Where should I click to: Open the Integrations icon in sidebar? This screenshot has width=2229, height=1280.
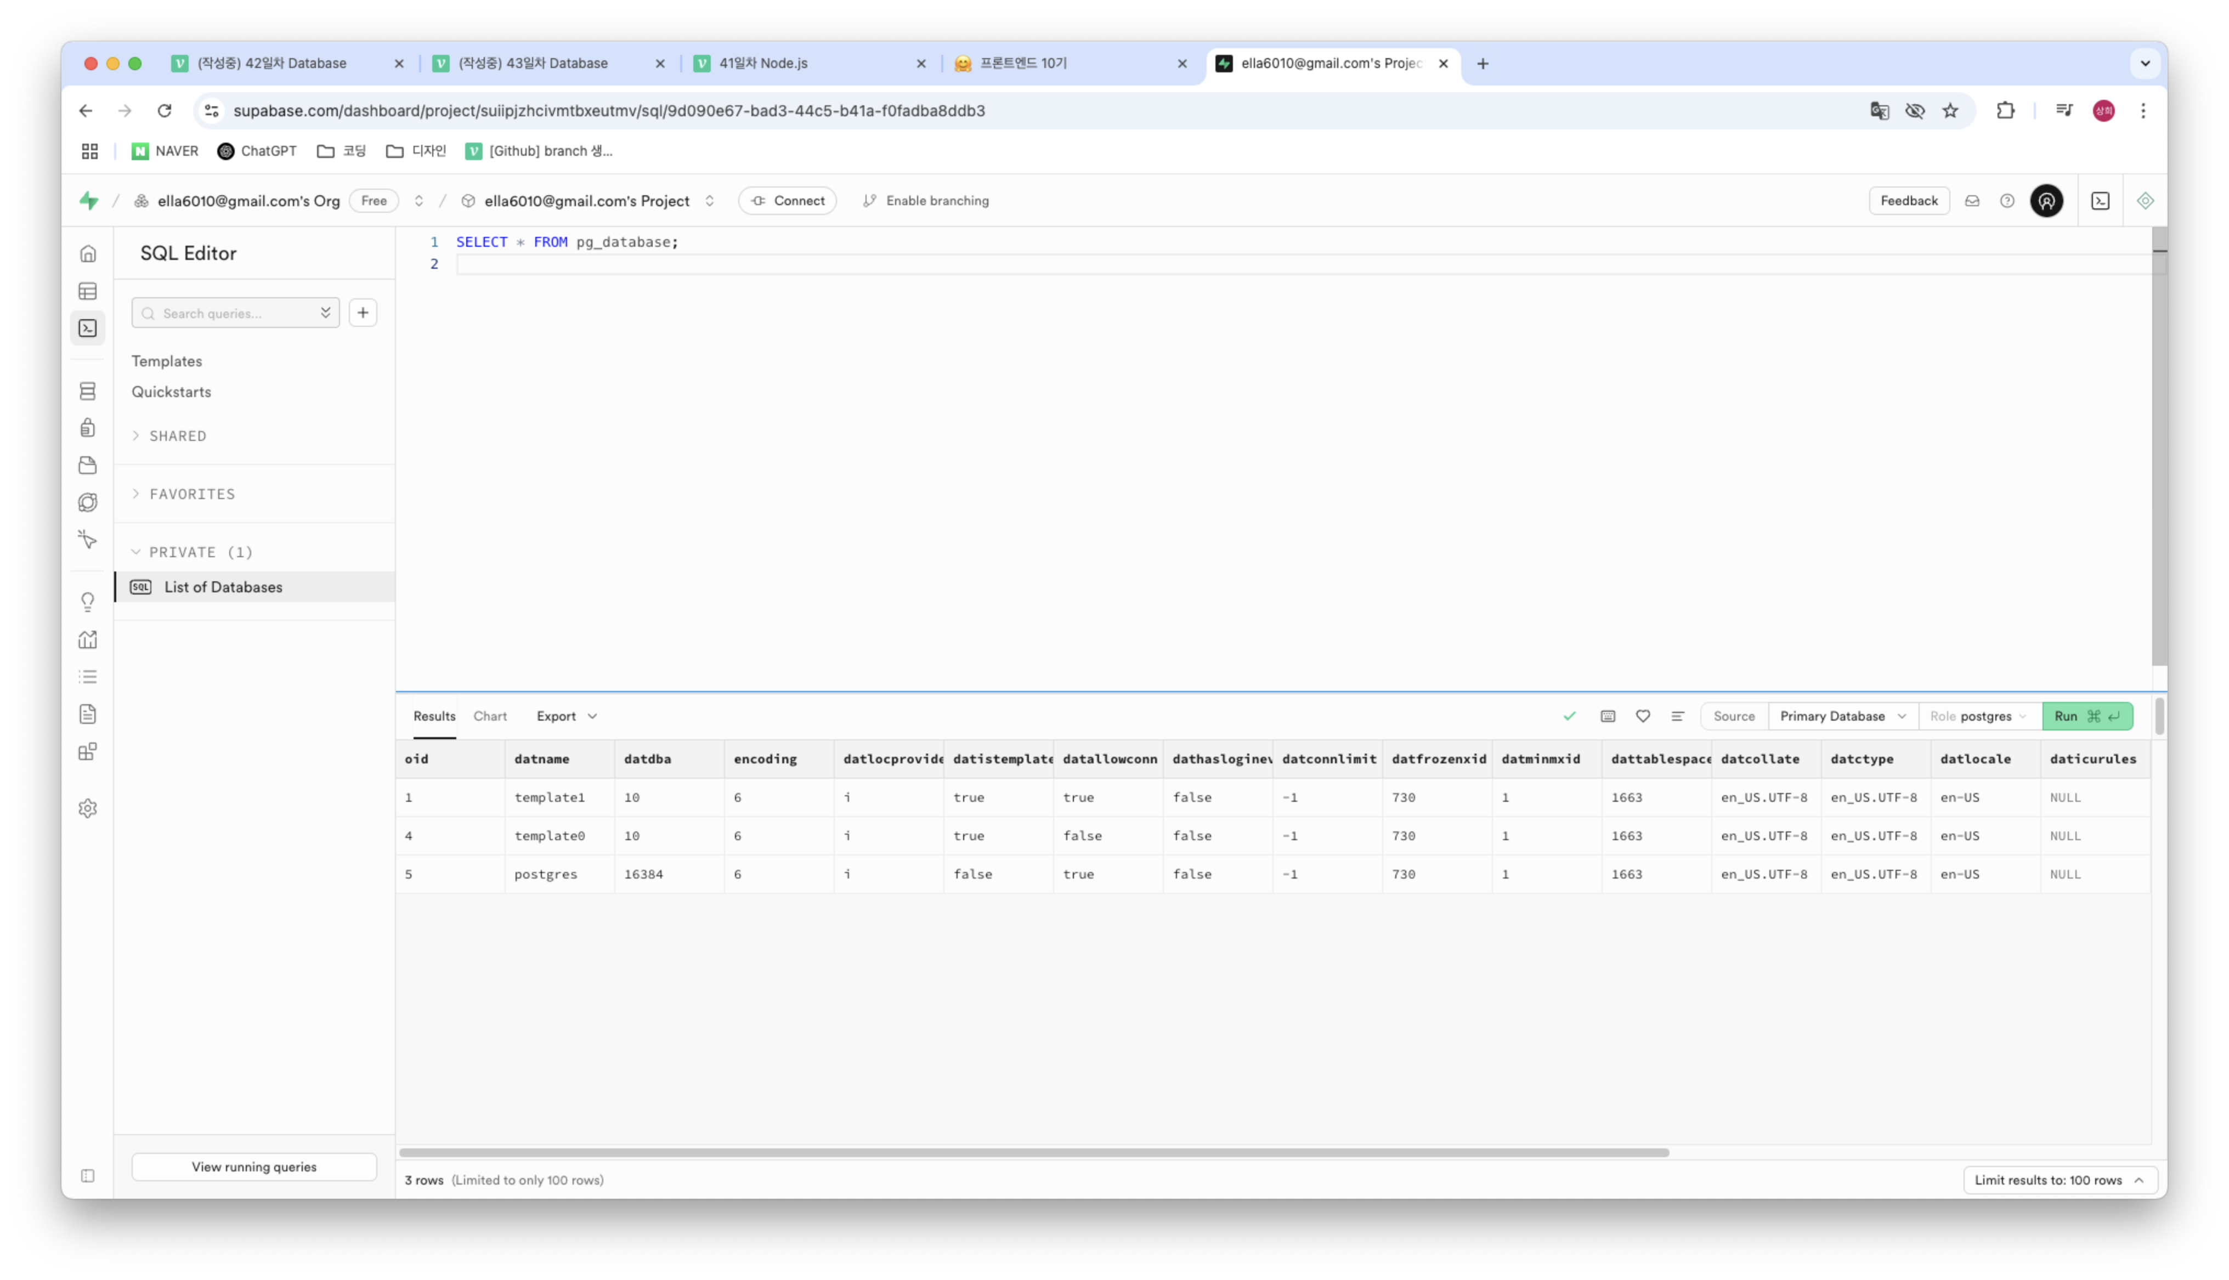point(88,752)
